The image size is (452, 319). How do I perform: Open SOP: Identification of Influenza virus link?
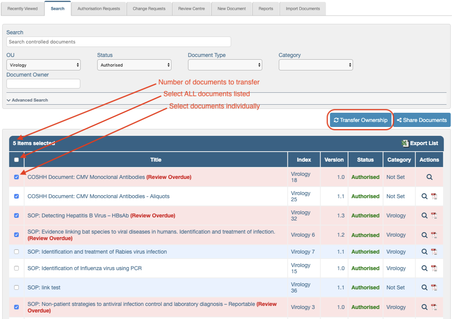pyautogui.click(x=85, y=268)
